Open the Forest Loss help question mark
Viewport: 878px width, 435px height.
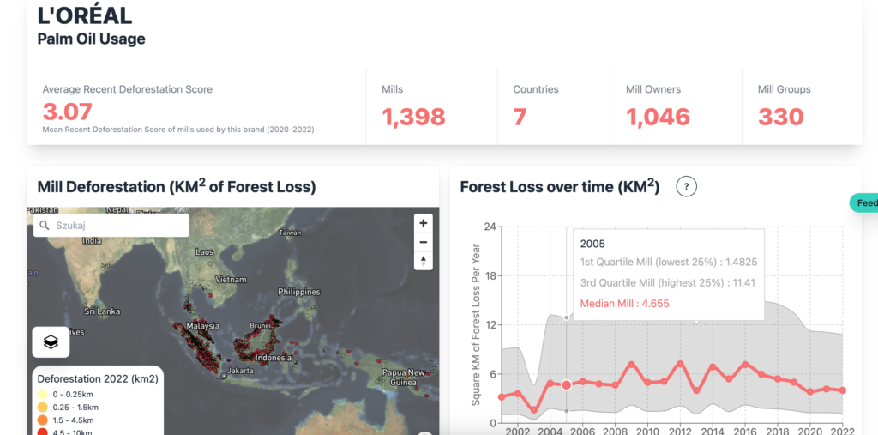(686, 187)
